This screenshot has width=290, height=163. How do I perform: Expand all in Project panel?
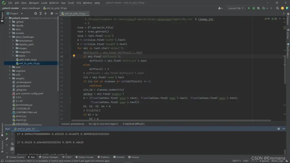click(x=41, y=14)
